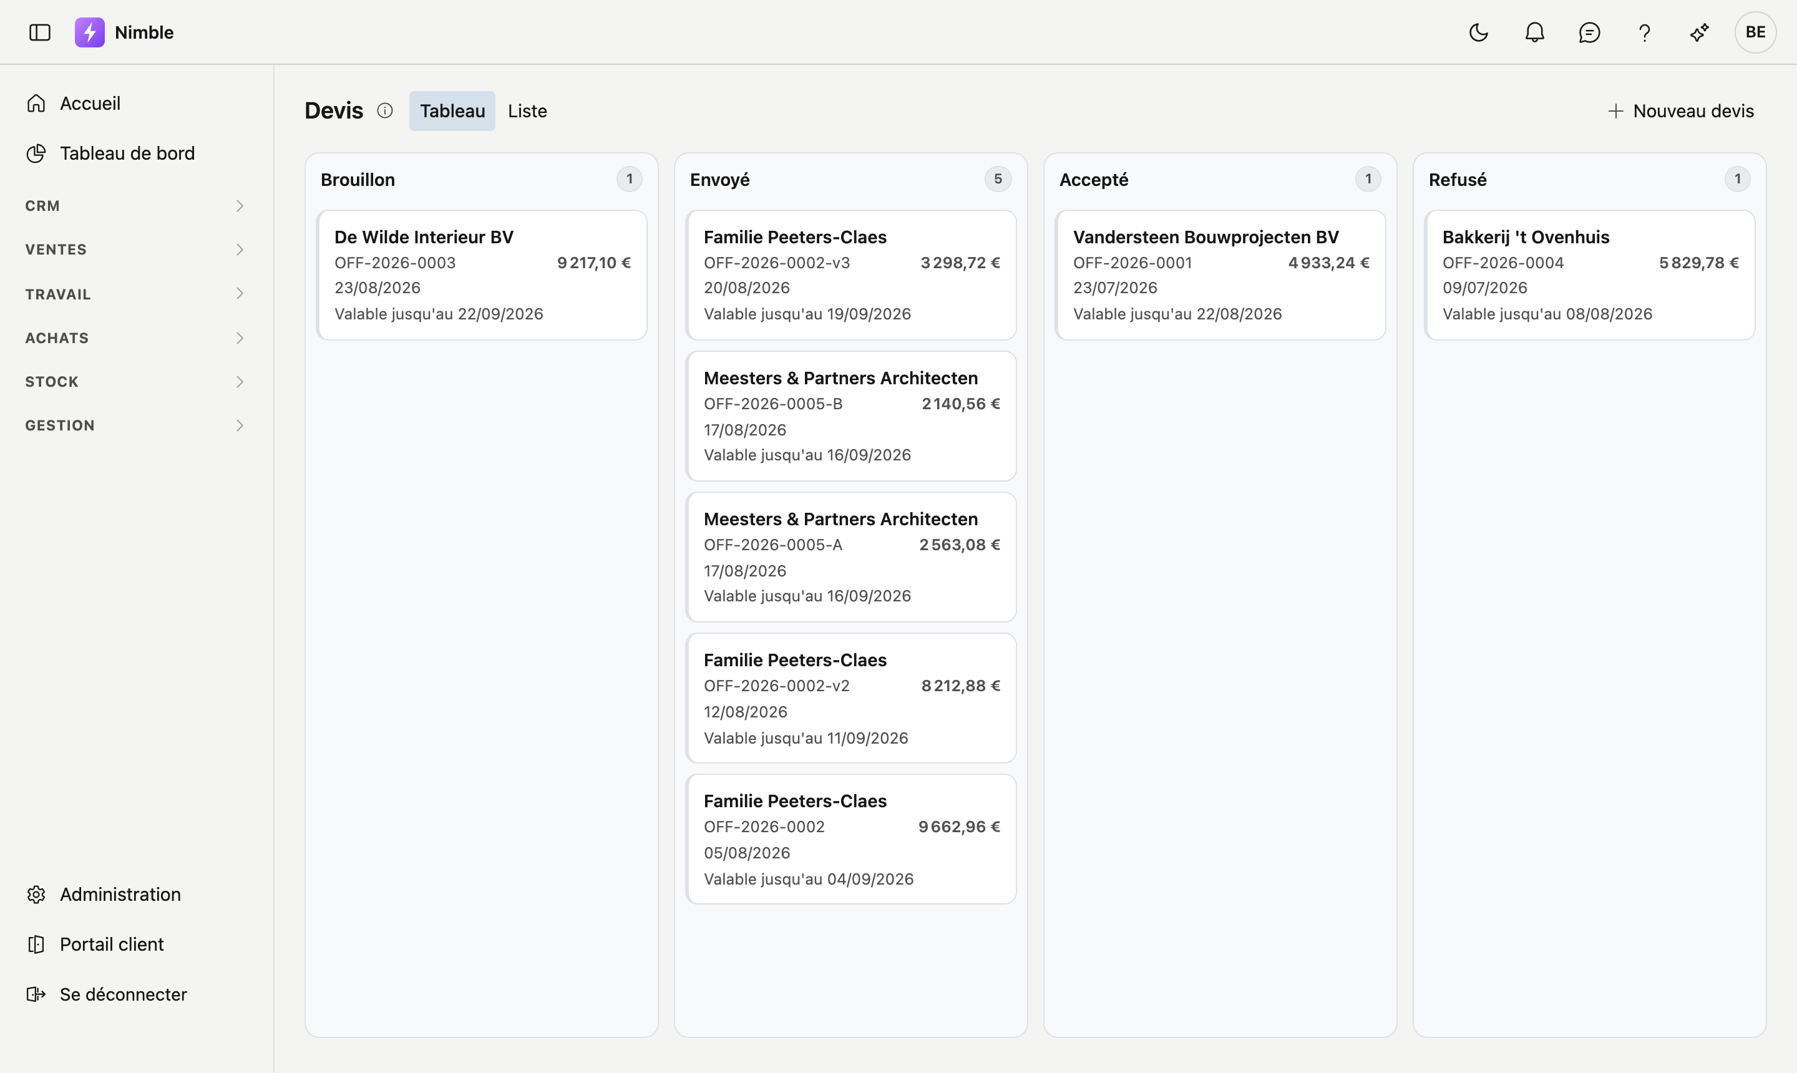The height and width of the screenshot is (1073, 1797).
Task: Expand the ACHATS section
Action: pyautogui.click(x=137, y=337)
